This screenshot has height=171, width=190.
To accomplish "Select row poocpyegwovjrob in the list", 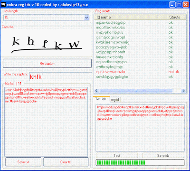I will [x=140, y=47].
